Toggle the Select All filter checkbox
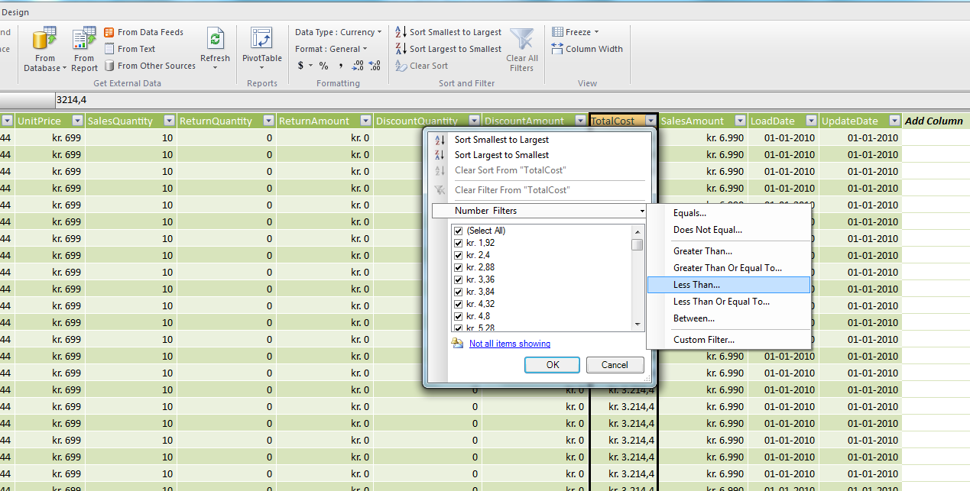This screenshot has height=491, width=970. point(458,230)
